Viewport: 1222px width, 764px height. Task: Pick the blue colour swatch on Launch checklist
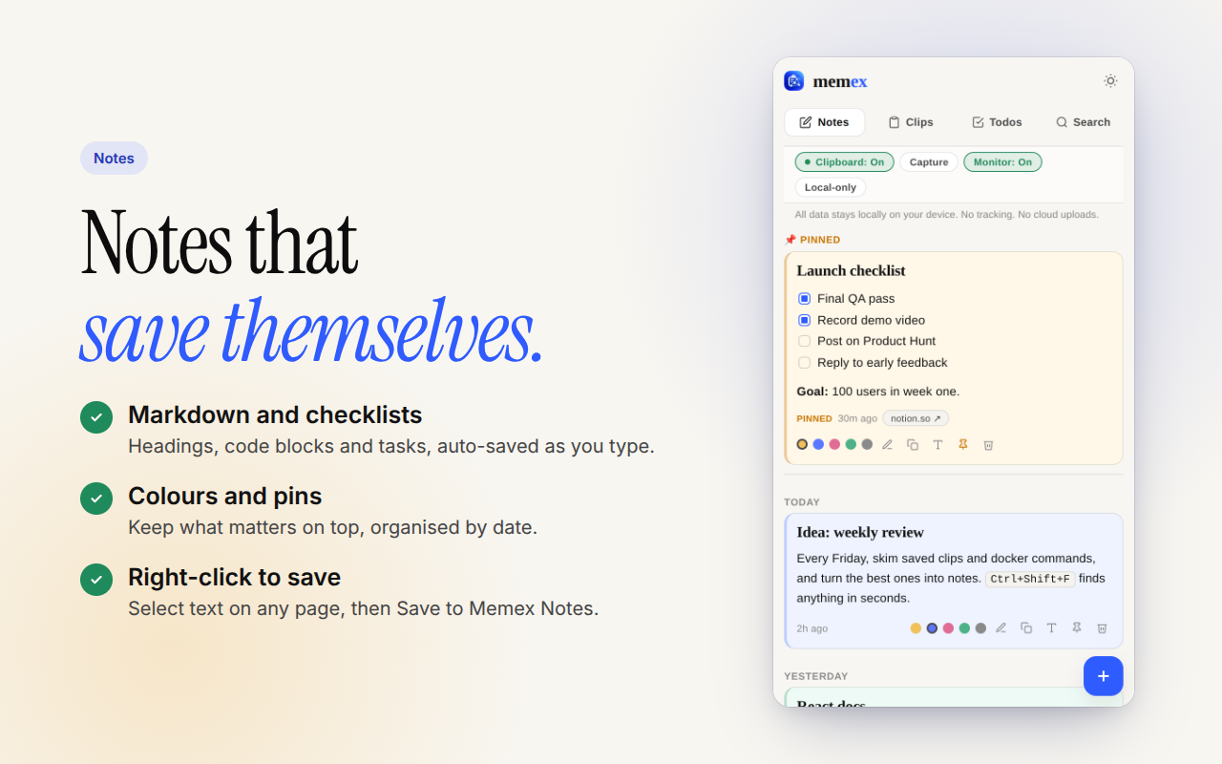(818, 445)
